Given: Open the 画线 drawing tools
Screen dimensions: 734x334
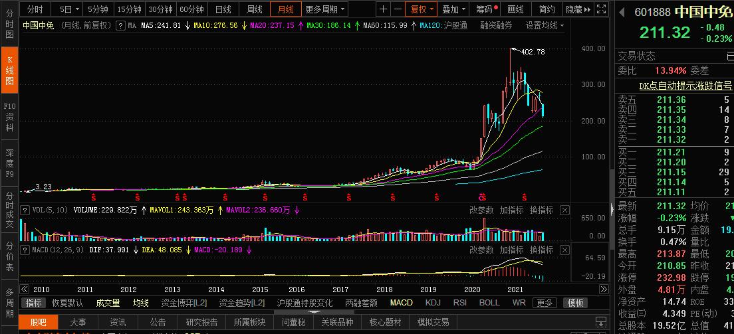Looking at the screenshot, I should click(516, 9).
